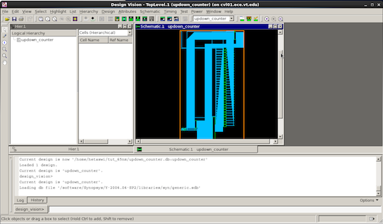Select the pencil tool in left sidebar
The width and height of the screenshot is (383, 224).
5,36
